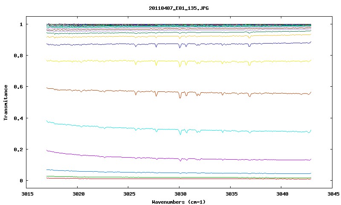Click y-axis tick label 0.6
Viewport: 341px width, 205px height.
pyautogui.click(x=18, y=87)
